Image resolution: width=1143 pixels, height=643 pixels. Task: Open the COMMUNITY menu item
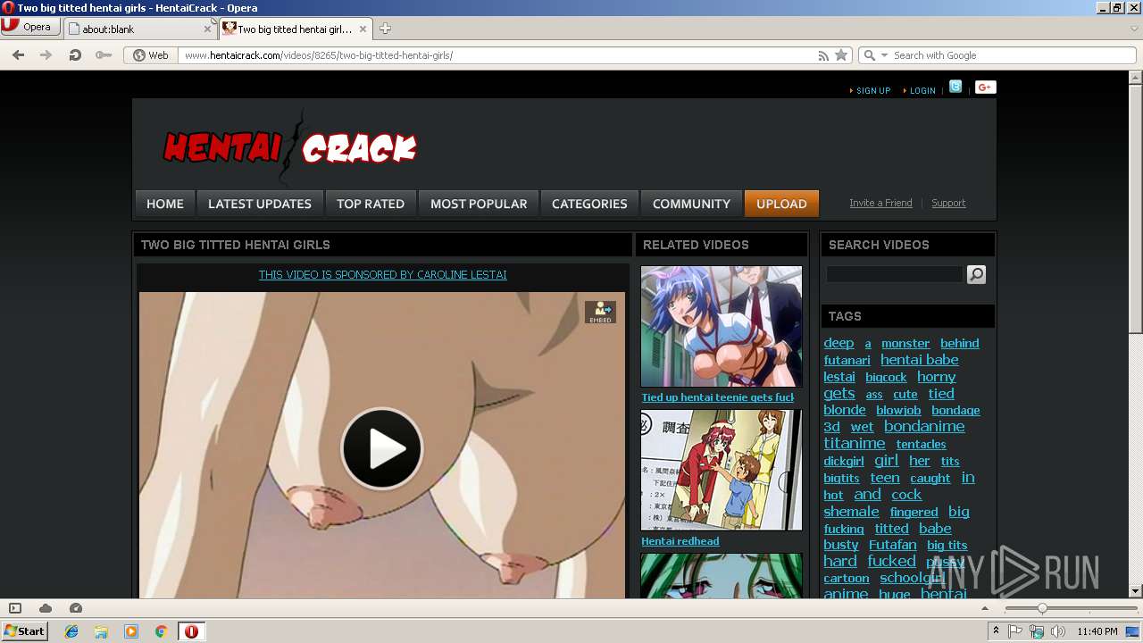pyautogui.click(x=691, y=204)
